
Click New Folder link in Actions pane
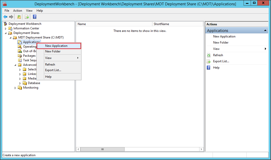tap(221, 43)
